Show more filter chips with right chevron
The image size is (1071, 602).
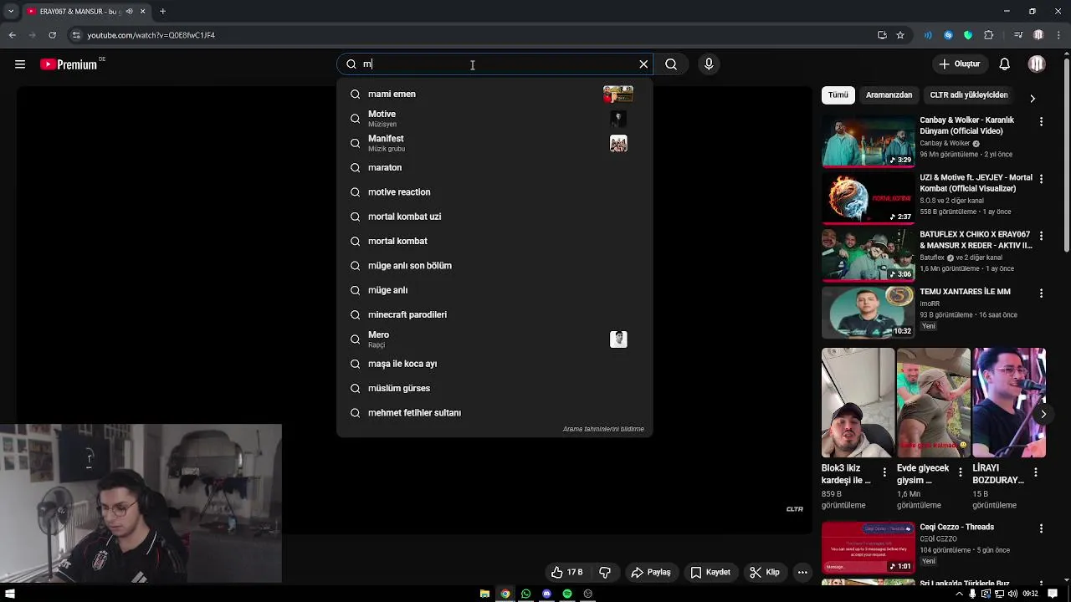pyautogui.click(x=1033, y=98)
